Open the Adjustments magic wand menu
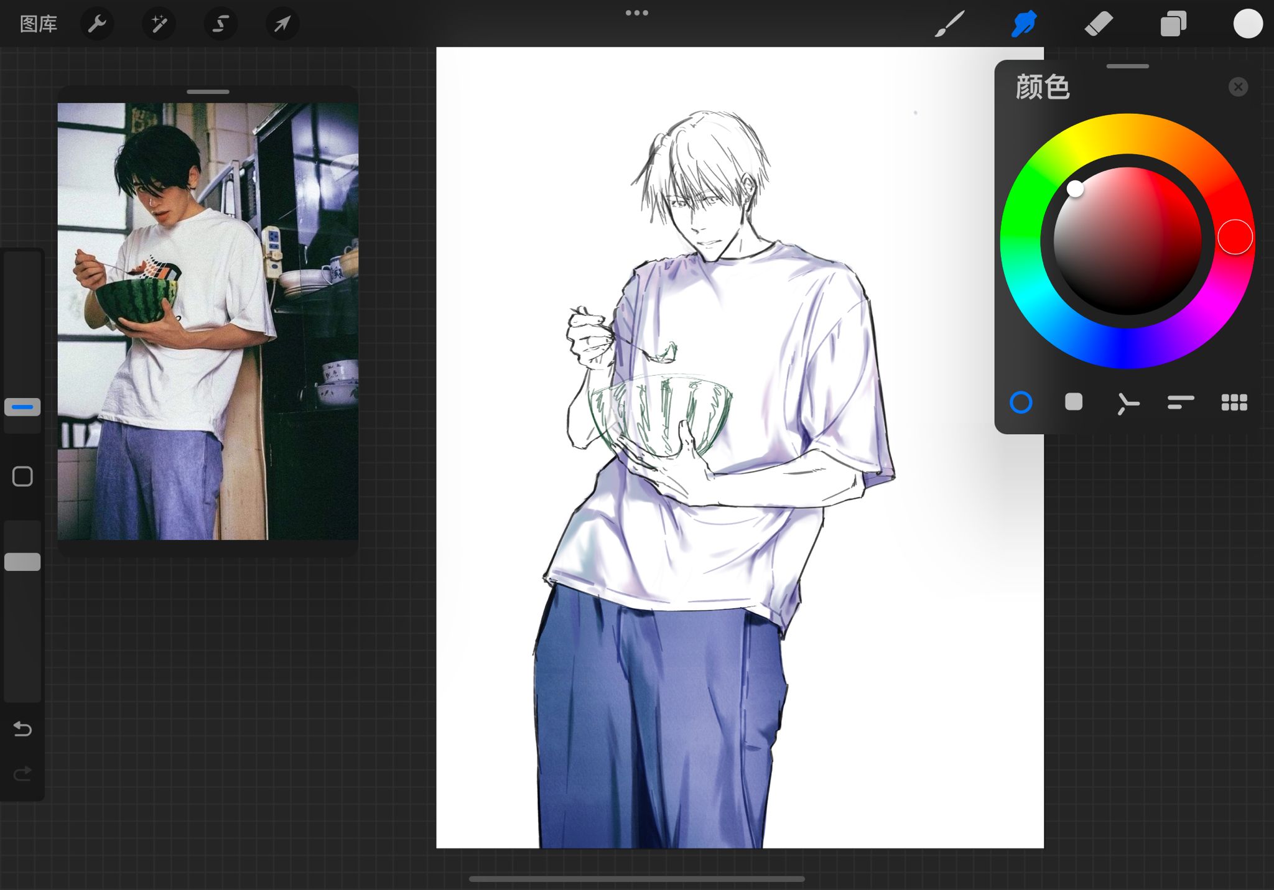This screenshot has height=890, width=1274. [x=159, y=24]
